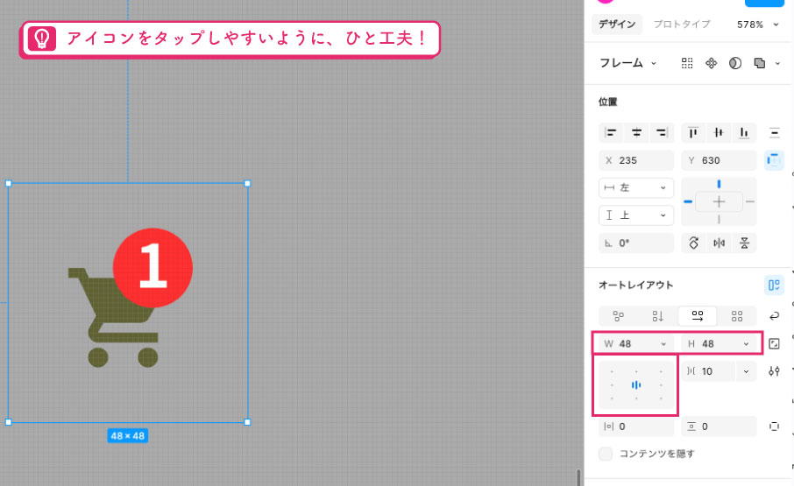The width and height of the screenshot is (794, 486).
Task: Click the right constraint marker in the constraint widget
Action: (750, 201)
